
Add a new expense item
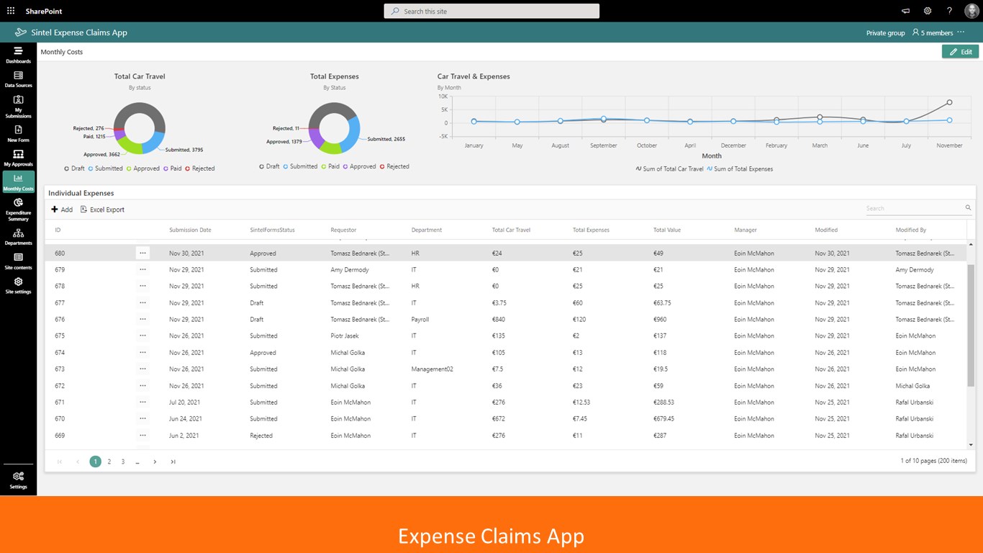click(x=62, y=210)
